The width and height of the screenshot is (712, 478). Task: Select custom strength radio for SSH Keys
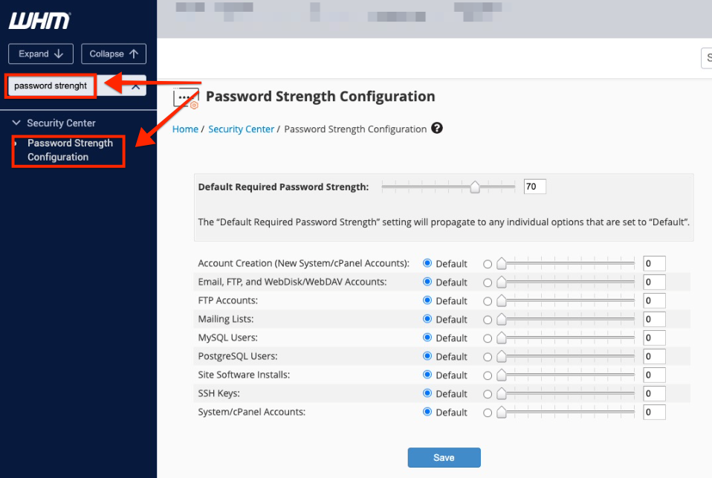[488, 395]
